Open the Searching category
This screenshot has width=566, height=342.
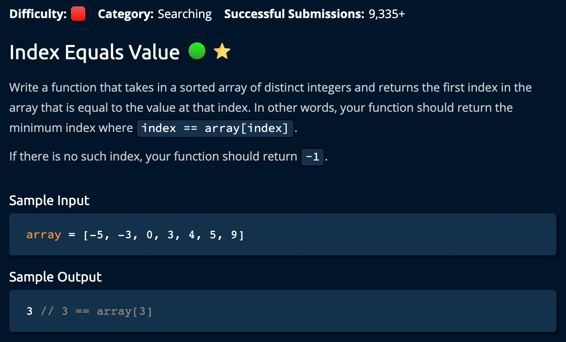185,14
